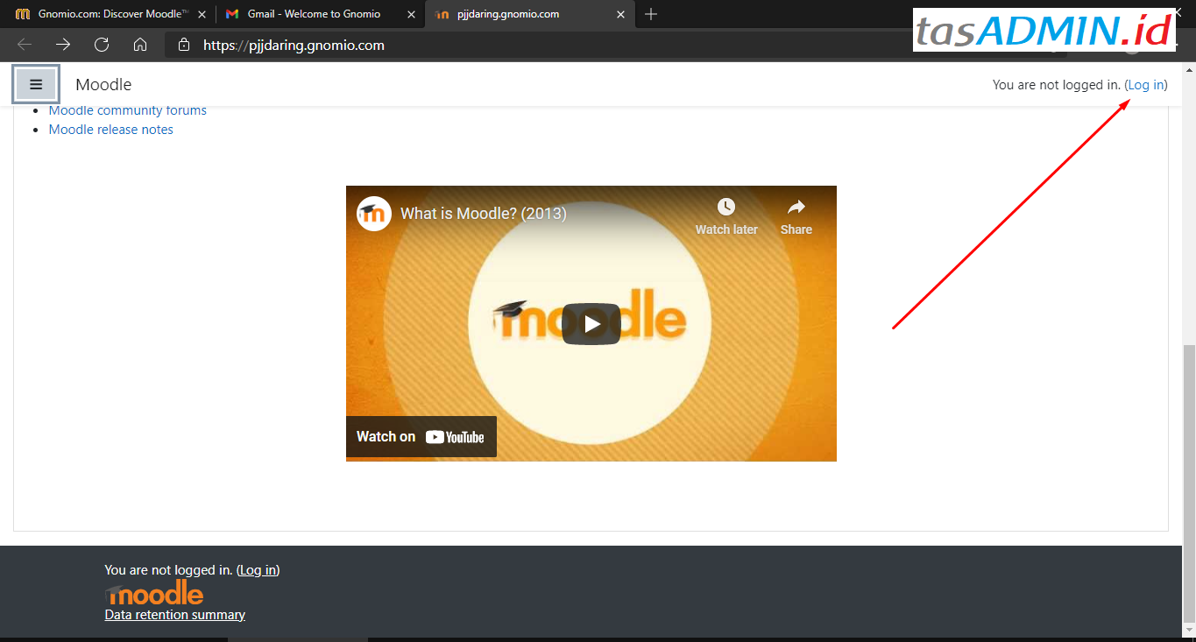Open the hamburger navigation menu
Viewport: 1196px width, 642px height.
pyautogui.click(x=36, y=83)
